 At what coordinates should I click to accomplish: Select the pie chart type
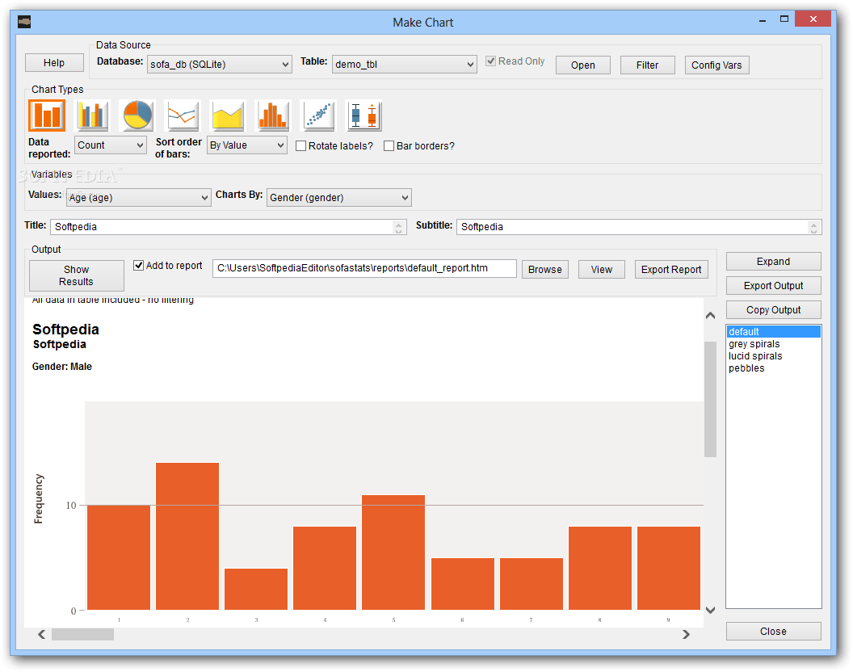pos(137,115)
